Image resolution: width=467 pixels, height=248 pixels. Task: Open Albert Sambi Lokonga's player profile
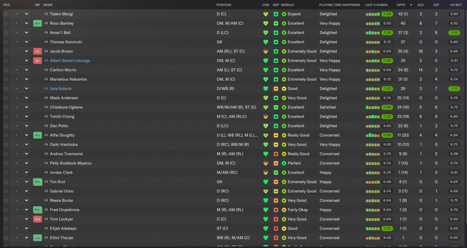coord(70,61)
